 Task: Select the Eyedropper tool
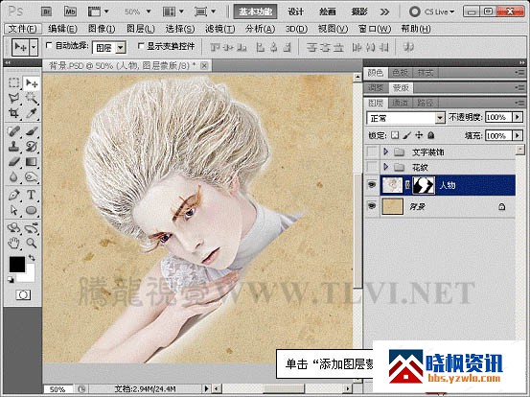[32, 113]
